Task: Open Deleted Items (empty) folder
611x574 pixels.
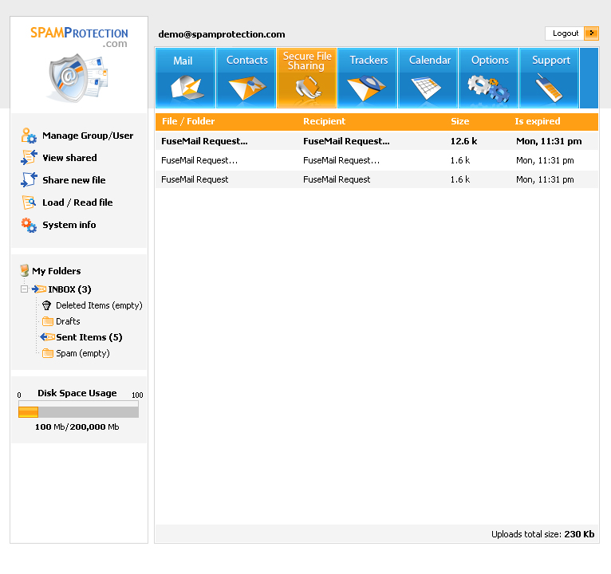Action: [x=99, y=305]
